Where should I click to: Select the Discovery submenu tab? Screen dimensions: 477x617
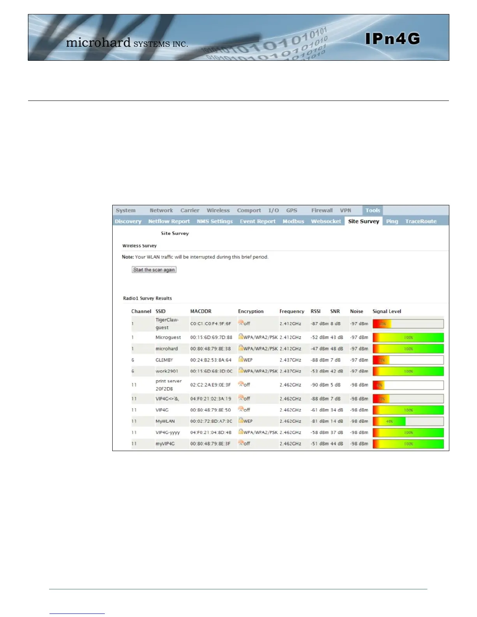coord(128,221)
